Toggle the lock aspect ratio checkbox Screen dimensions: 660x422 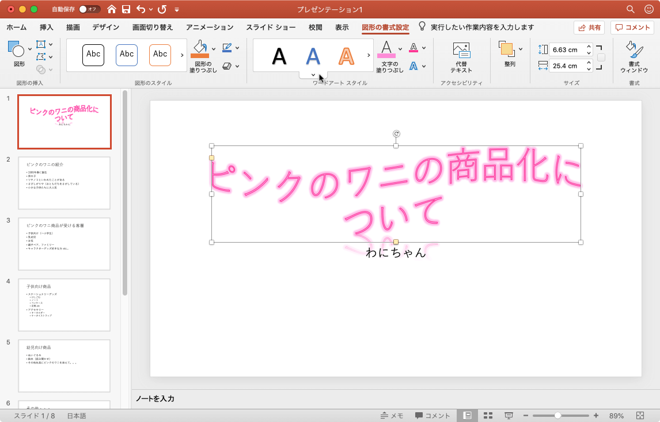[601, 57]
